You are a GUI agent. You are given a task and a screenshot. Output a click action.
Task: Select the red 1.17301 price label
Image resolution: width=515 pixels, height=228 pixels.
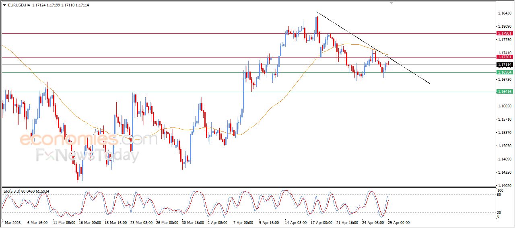[504, 57]
